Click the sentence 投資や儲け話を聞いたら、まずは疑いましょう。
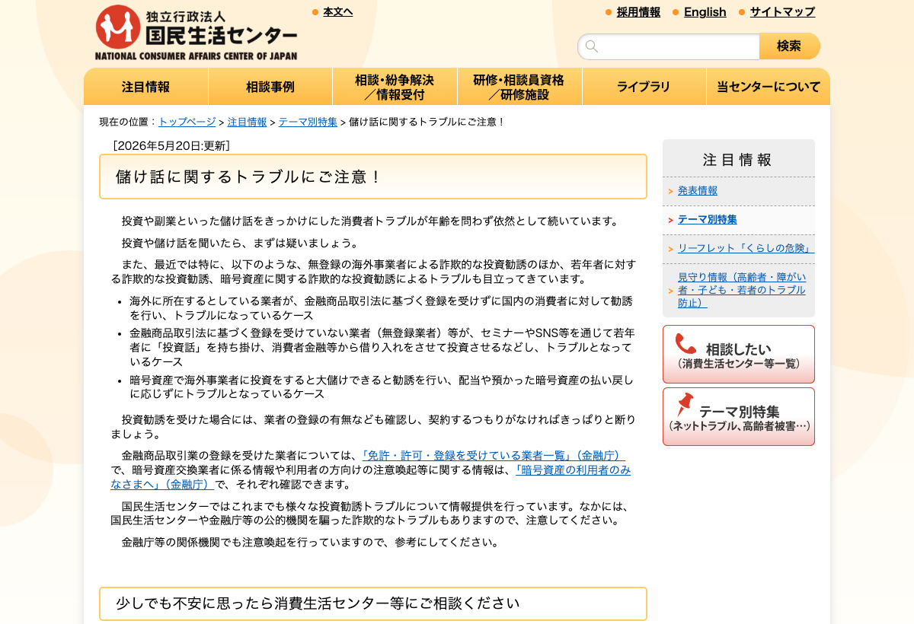Viewport: 914px width, 624px height. point(241,244)
